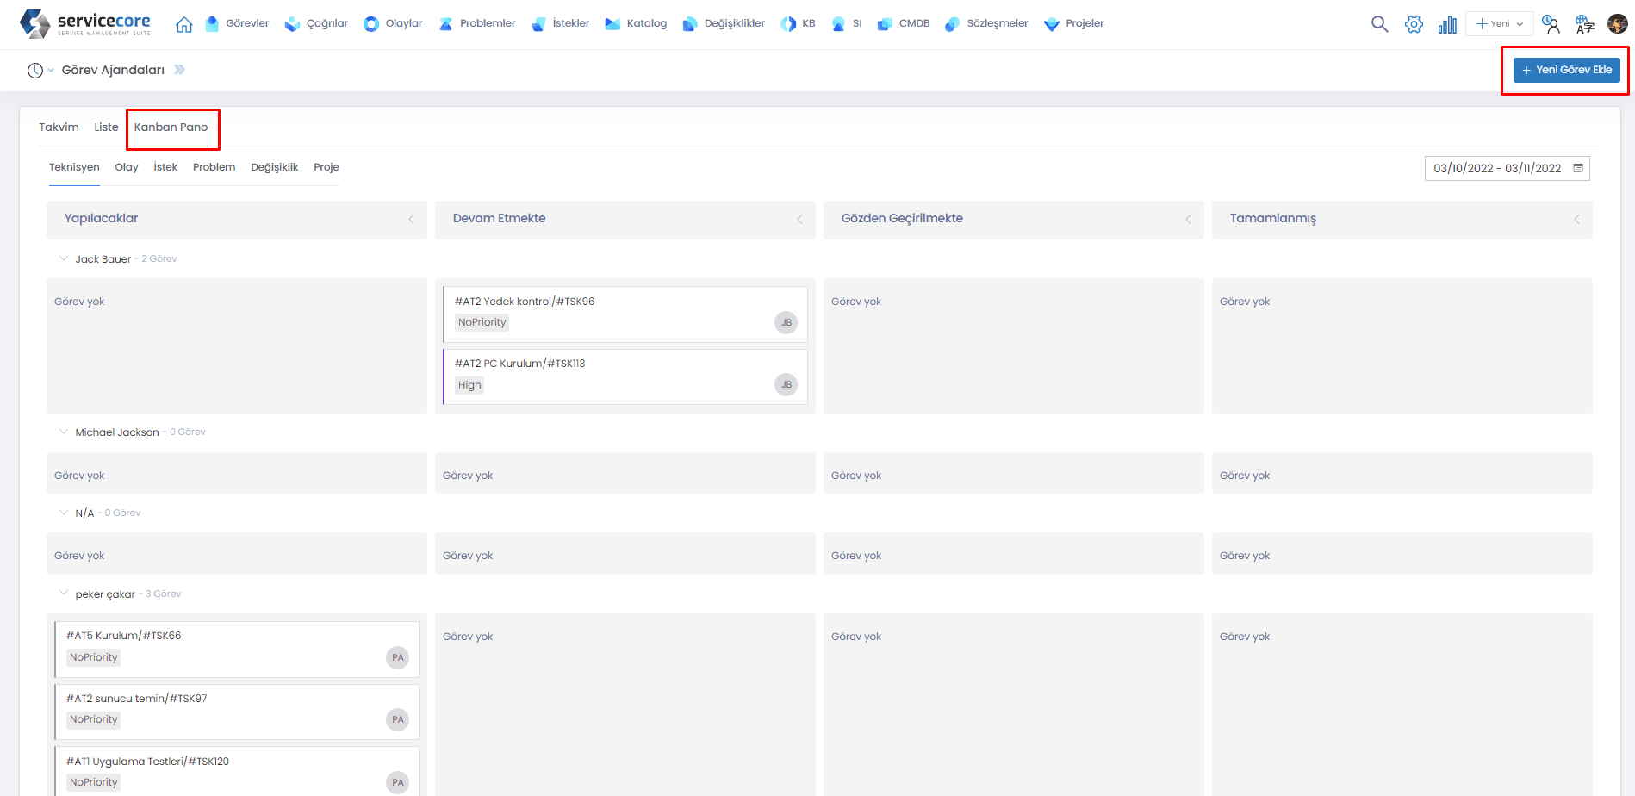This screenshot has height=796, width=1635.
Task: Click PA avatar on TSK97 card
Action: 397,719
